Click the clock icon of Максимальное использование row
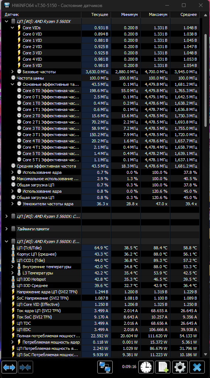The image size is (210, 378). tap(13, 178)
